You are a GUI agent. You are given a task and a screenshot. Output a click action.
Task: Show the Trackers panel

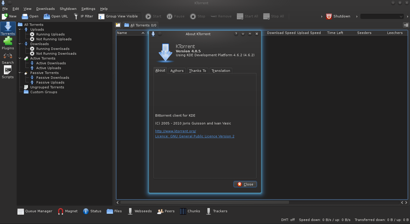(217, 211)
